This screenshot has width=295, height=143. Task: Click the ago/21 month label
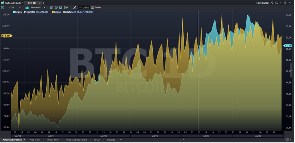click(104, 136)
